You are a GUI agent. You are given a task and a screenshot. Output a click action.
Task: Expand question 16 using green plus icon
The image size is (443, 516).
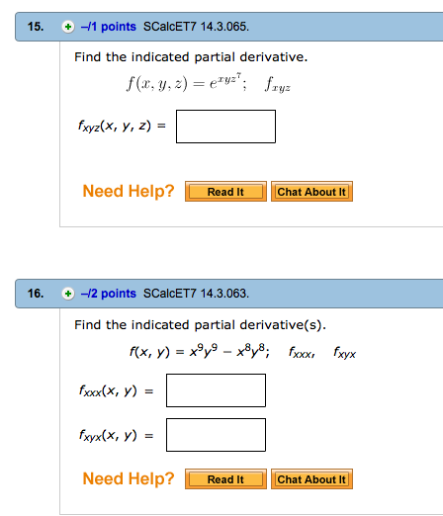coord(68,294)
